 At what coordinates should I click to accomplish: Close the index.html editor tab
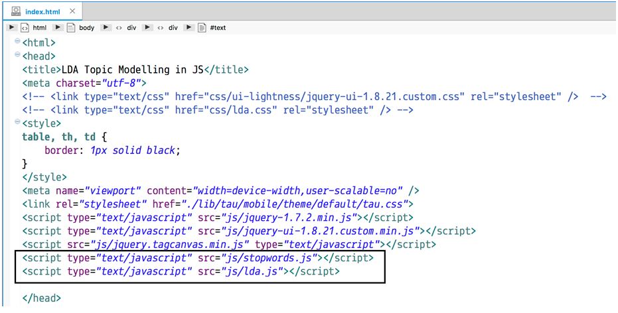(x=70, y=11)
